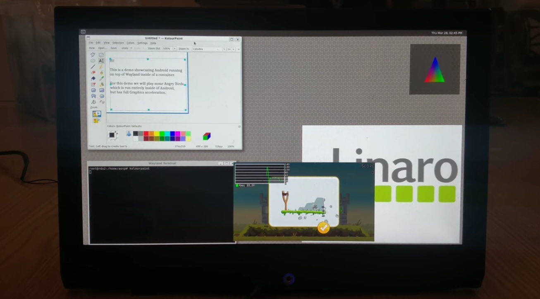Open the Edit menu
Screen dimensions: 540x299
click(98, 43)
